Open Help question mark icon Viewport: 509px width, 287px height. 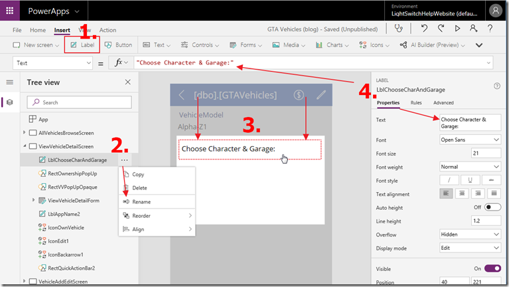490,29
